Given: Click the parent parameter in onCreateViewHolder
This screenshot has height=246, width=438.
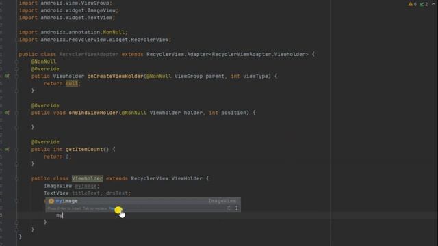Looking at the screenshot, I should click(x=215, y=76).
